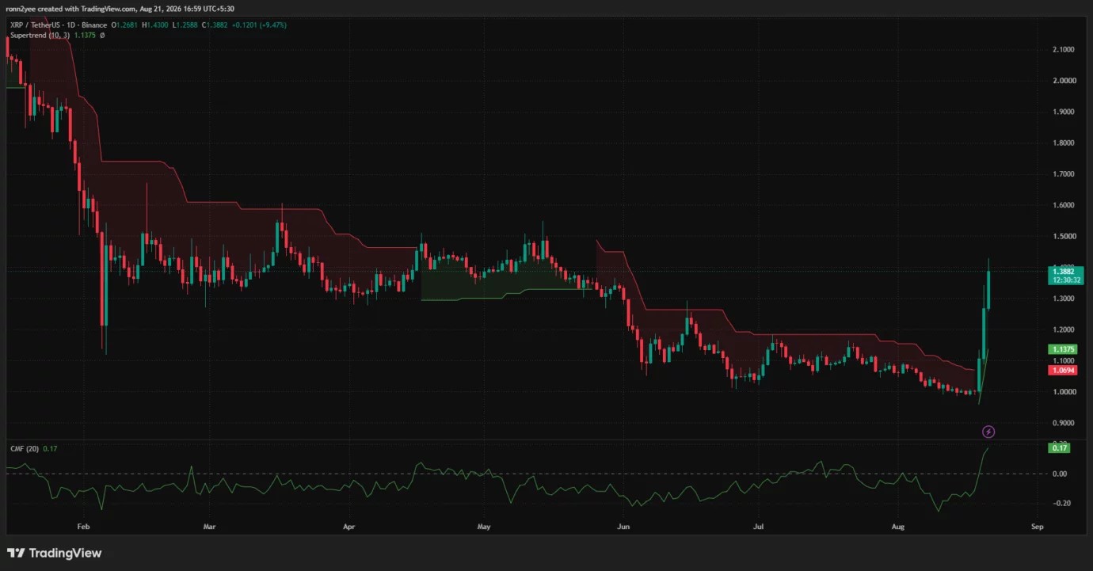Click the 1.1375 value in Supertrend legend
Image resolution: width=1093 pixels, height=571 pixels.
coord(86,35)
